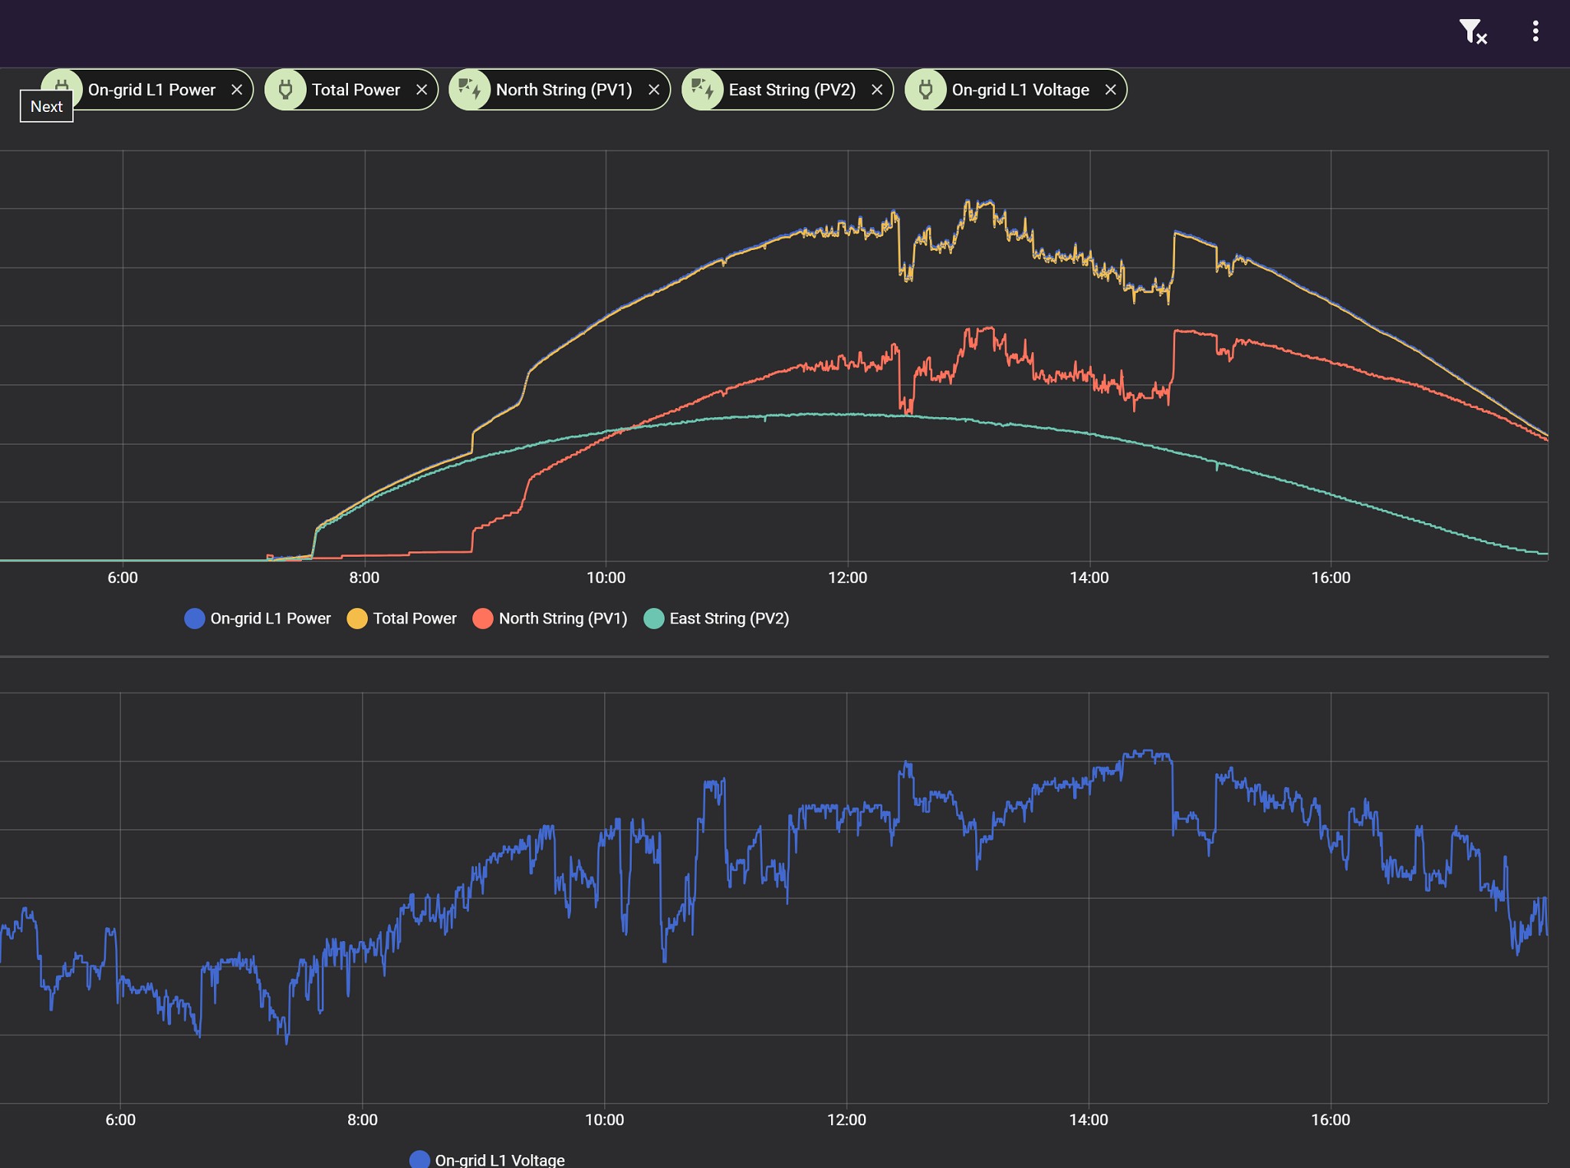Click the East String (PV2) green swatch
1570x1168 pixels.
[654, 618]
